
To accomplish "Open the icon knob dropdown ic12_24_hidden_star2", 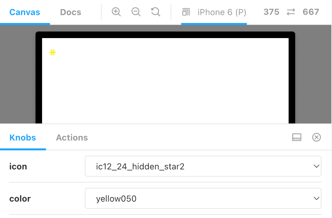I will click(x=203, y=166).
